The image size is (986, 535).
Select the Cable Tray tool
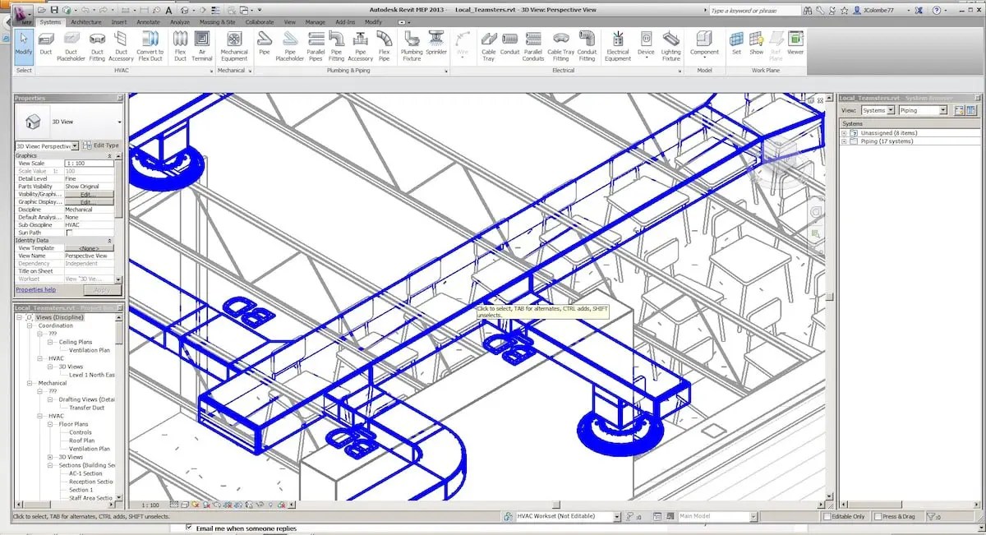click(489, 45)
